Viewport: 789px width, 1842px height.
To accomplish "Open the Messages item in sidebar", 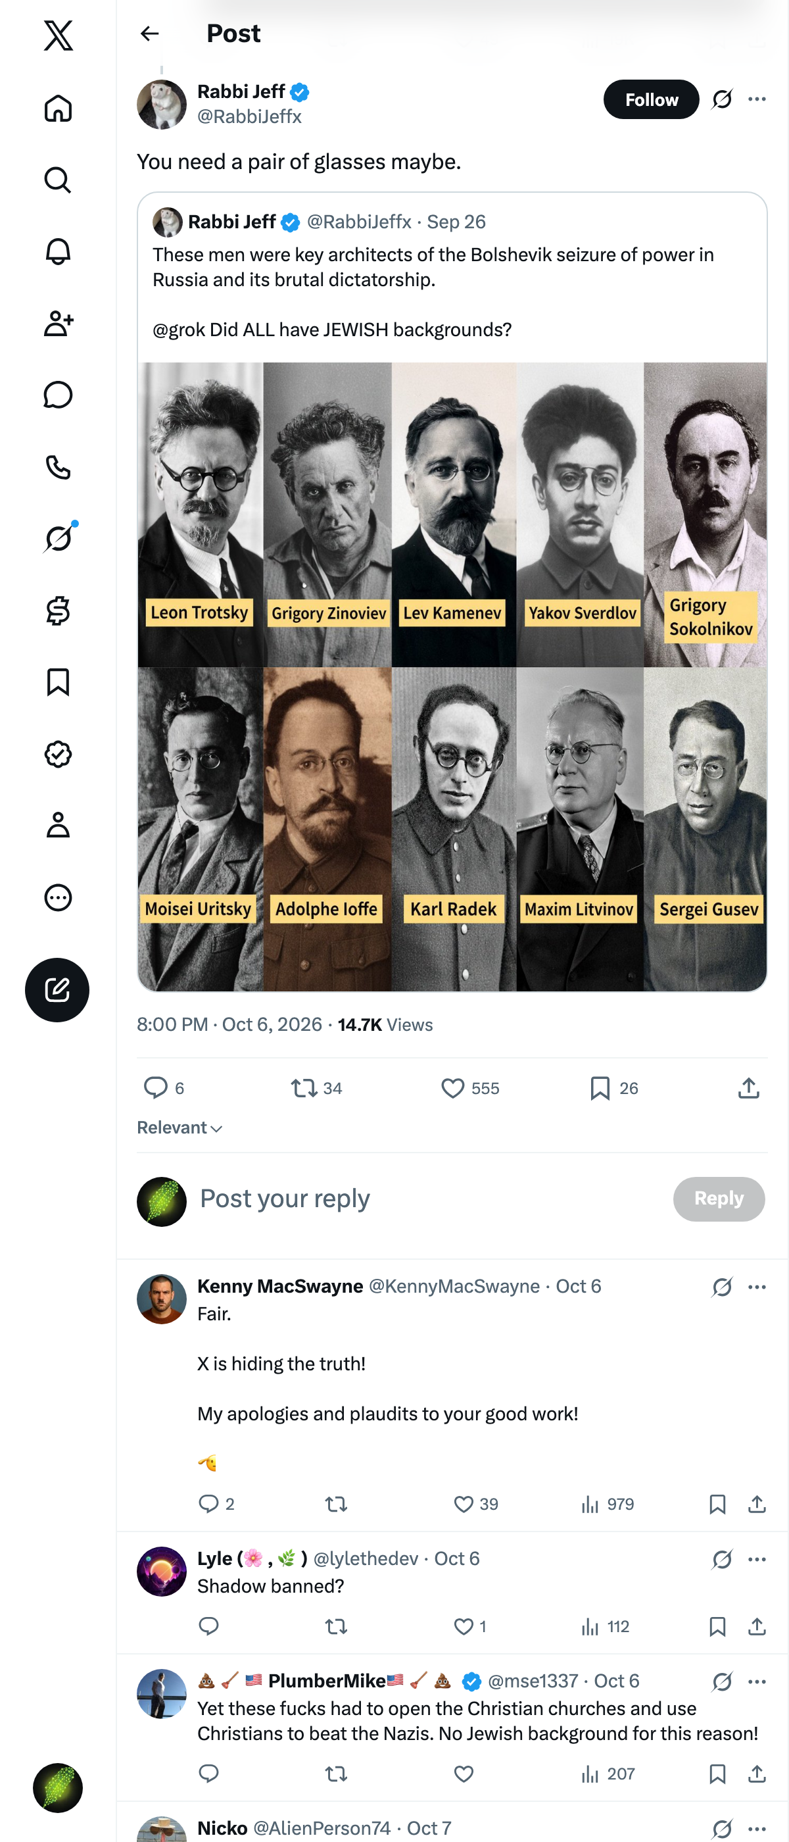I will (58, 395).
